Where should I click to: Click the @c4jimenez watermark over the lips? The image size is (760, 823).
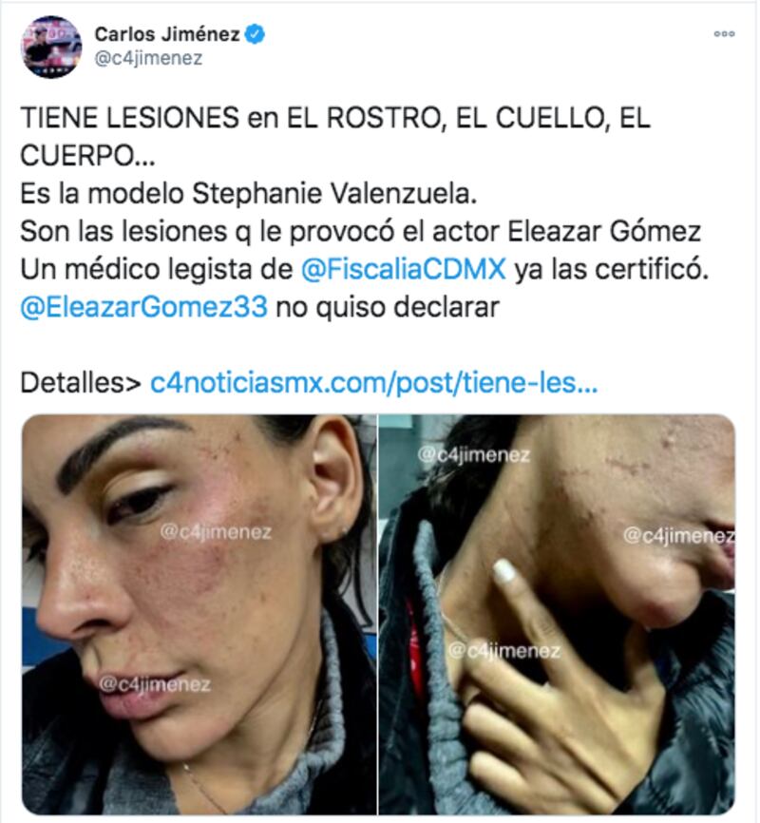coord(155,684)
